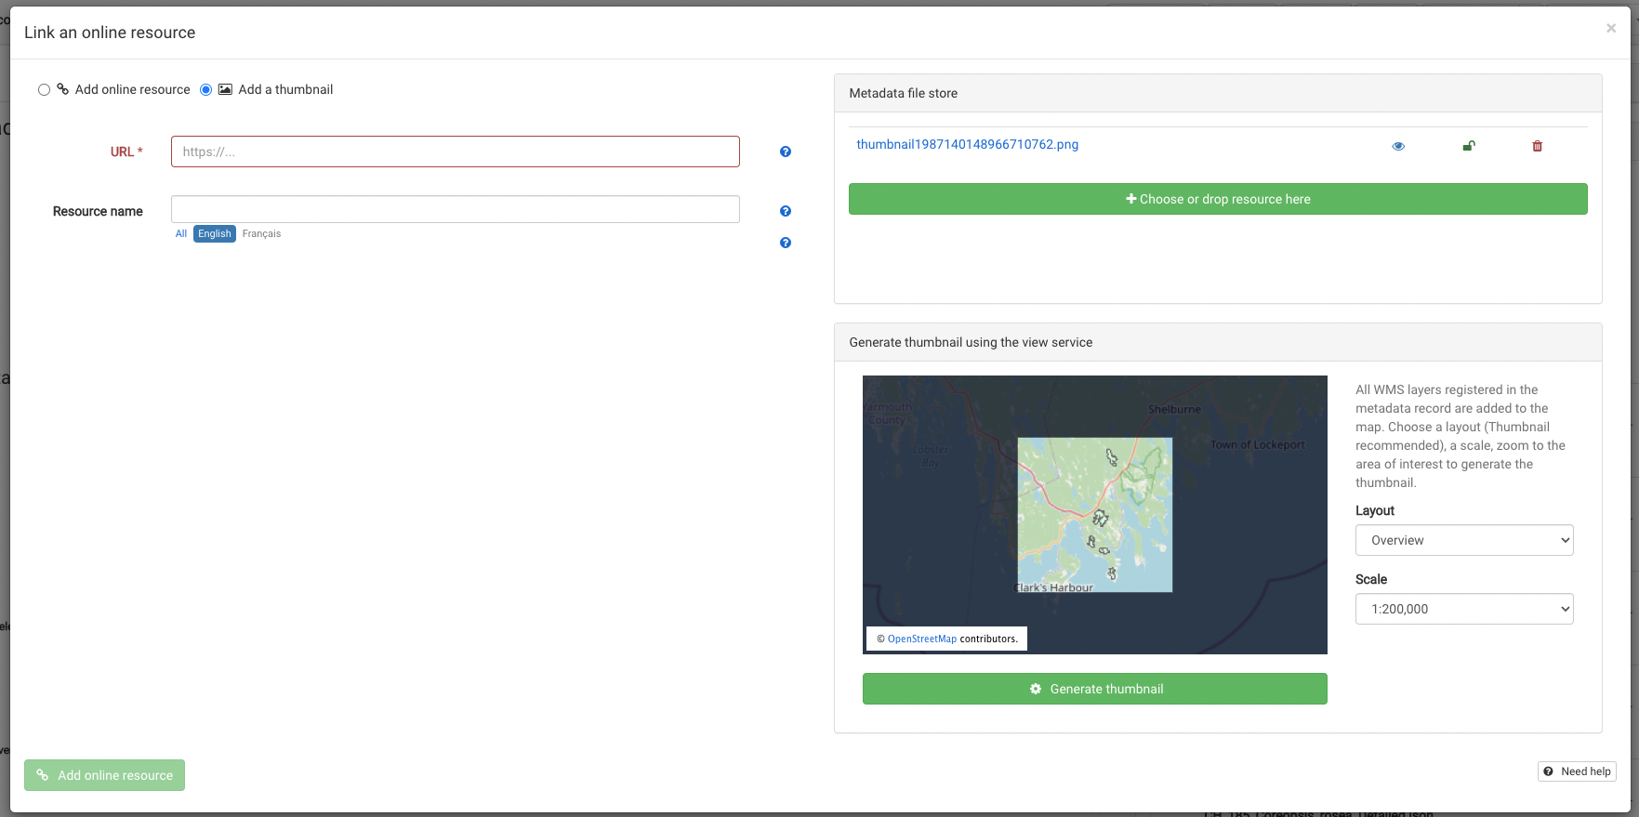Open help icon beside URL field
The image size is (1639, 817).
(786, 152)
